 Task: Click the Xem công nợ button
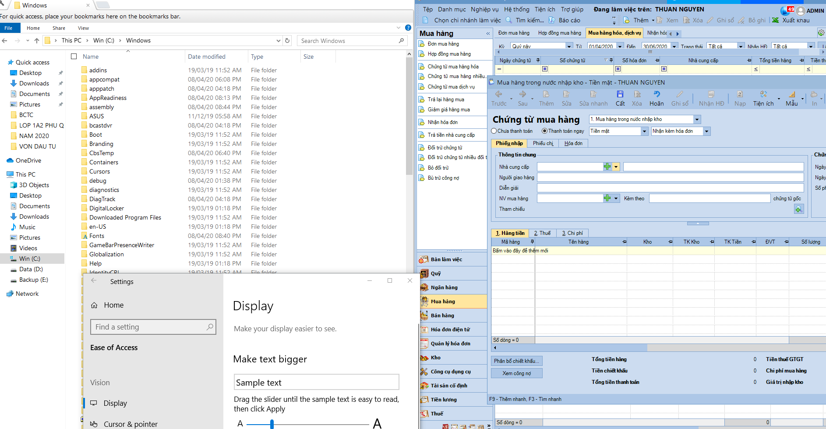tap(516, 373)
